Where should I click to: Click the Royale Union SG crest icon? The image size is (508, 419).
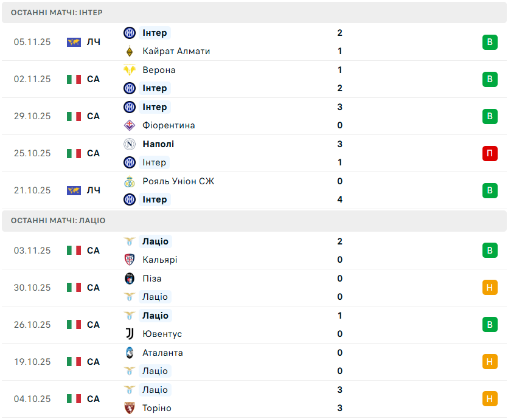(129, 181)
